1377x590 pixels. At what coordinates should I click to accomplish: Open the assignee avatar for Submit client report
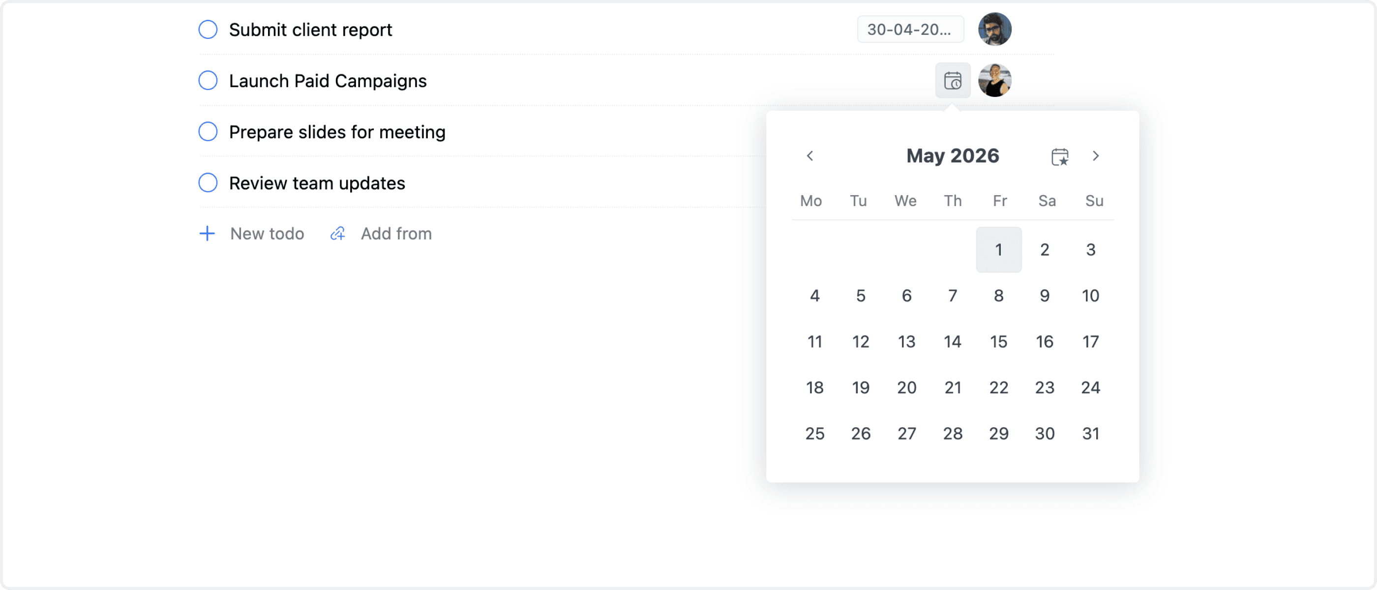[994, 29]
